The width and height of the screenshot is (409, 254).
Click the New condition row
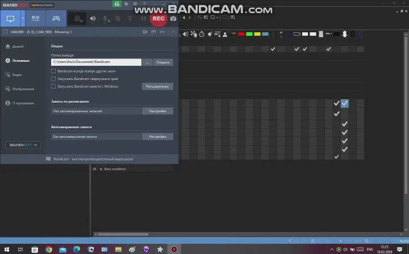pyautogui.click(x=115, y=169)
